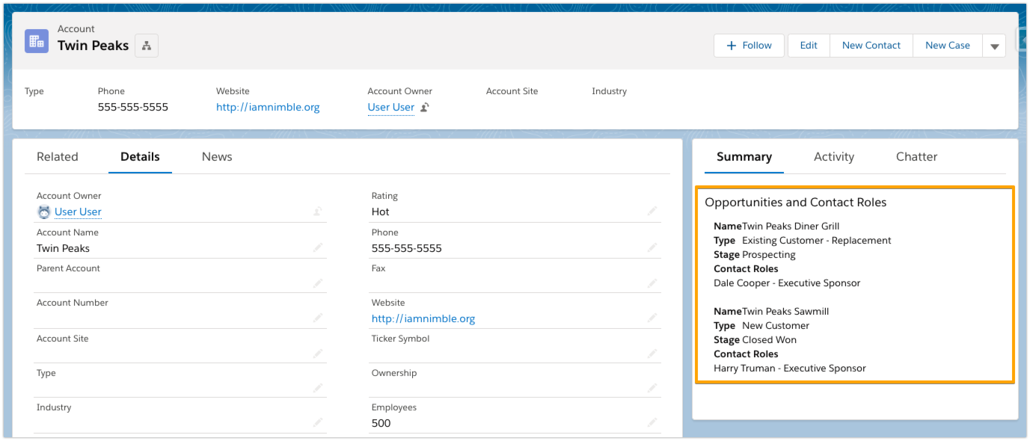The height and width of the screenshot is (441, 1030).
Task: Click the pencil icon for Parent Account
Action: pyautogui.click(x=319, y=283)
